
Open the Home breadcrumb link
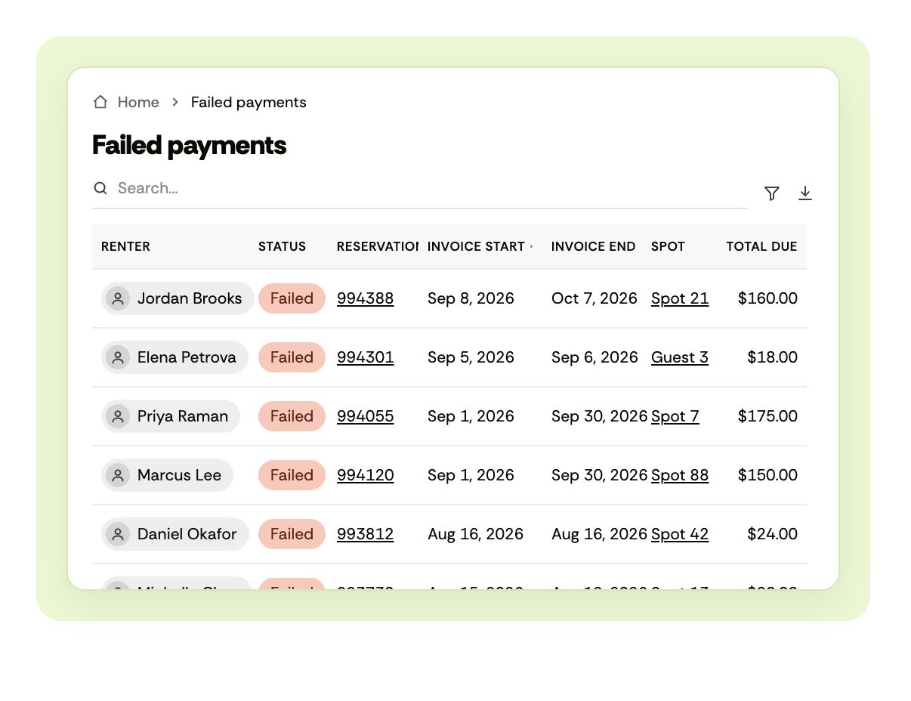point(138,102)
